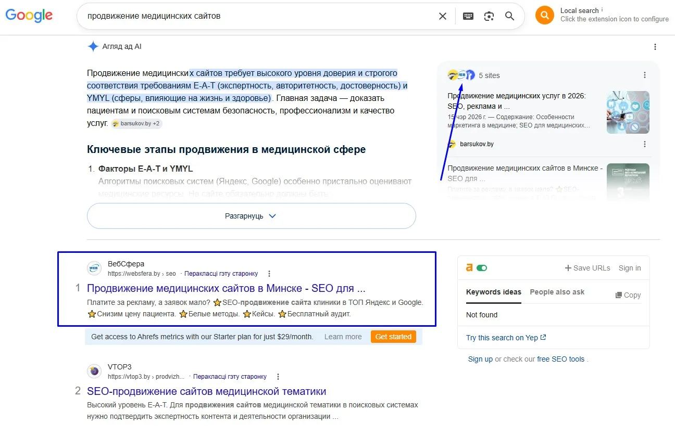Open three-dot menu beside 5 sites

[645, 75]
